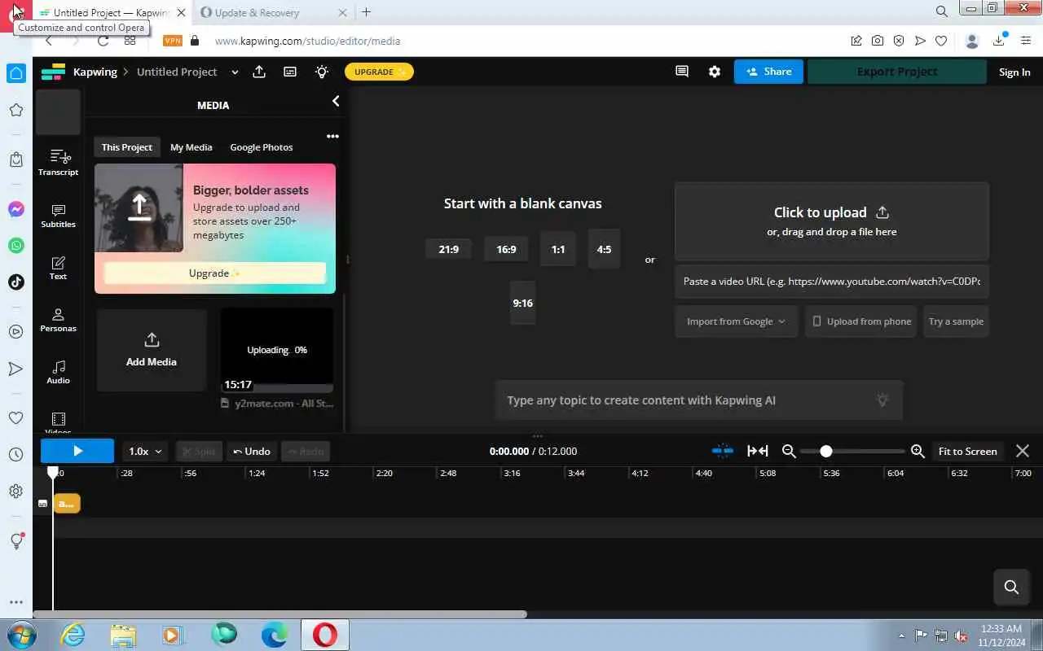Image resolution: width=1043 pixels, height=651 pixels.
Task: Click the Share button
Action: pyautogui.click(x=768, y=72)
